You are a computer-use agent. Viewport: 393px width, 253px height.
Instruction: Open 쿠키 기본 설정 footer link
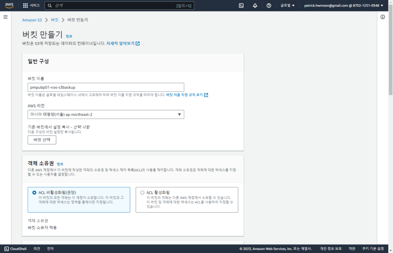[373, 249]
